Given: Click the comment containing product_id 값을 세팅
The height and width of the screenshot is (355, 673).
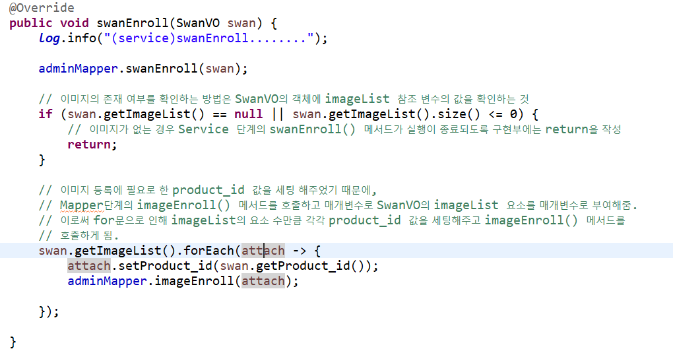Looking at the screenshot, I should pos(207,190).
